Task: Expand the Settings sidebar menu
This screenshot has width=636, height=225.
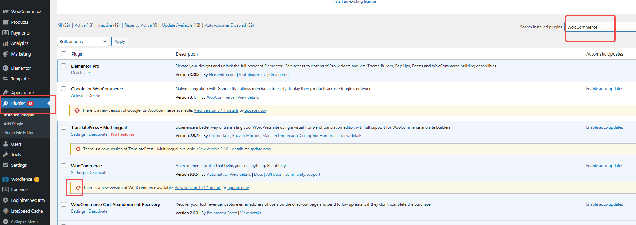Action: (x=19, y=165)
